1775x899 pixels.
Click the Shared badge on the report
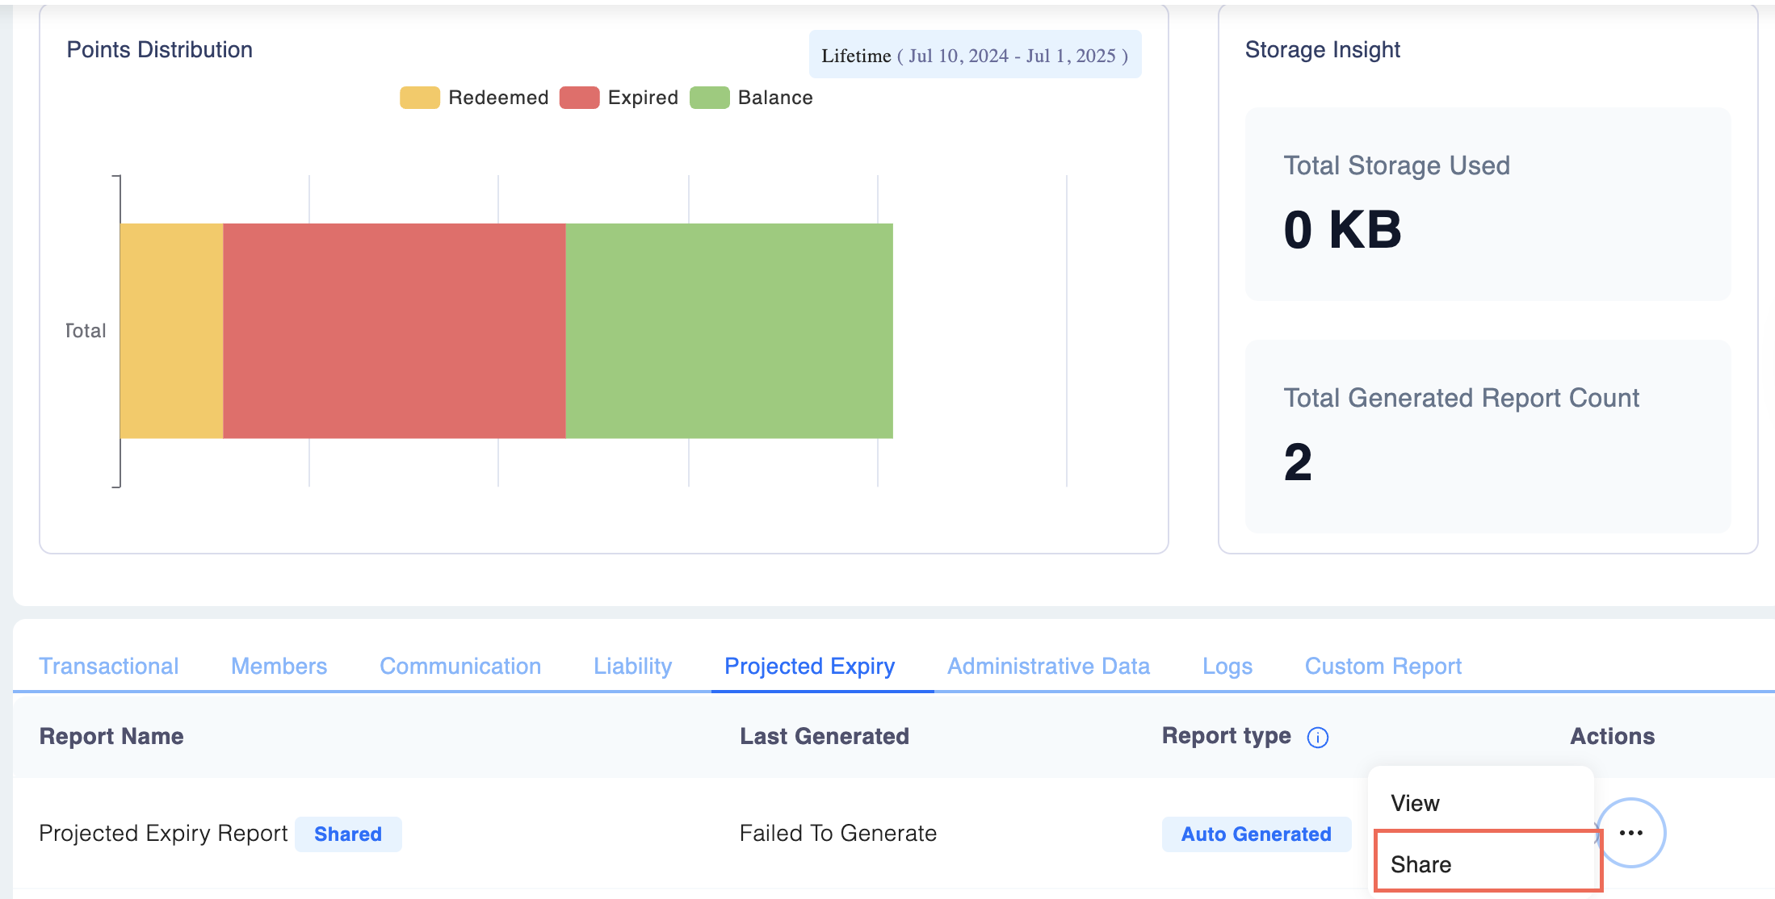click(x=348, y=834)
